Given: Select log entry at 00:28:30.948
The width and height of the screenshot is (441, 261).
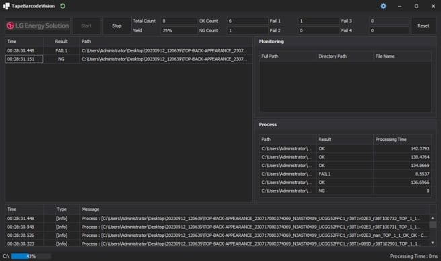Looking at the screenshot, I should click(217, 227).
